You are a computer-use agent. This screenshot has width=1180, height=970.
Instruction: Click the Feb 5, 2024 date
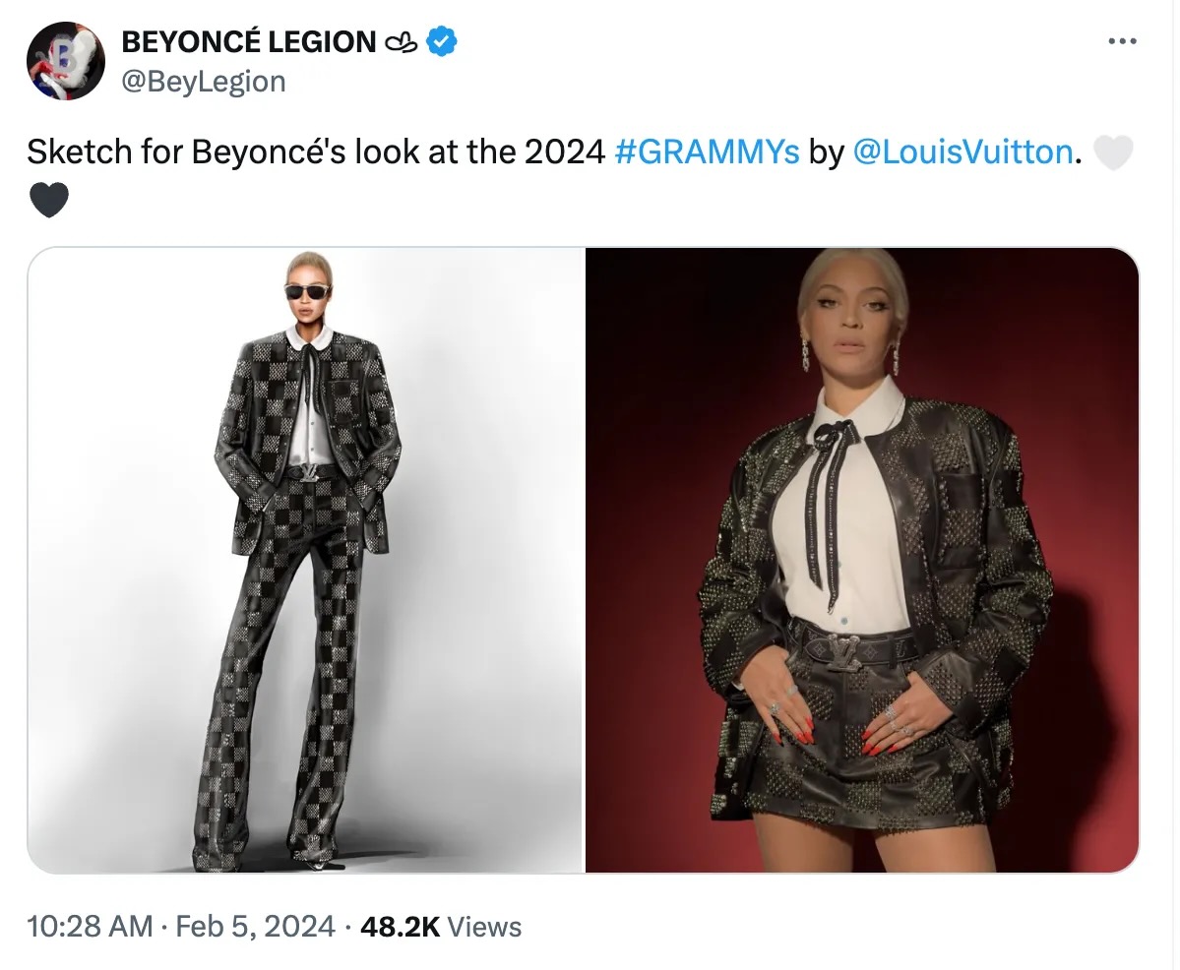point(254,926)
